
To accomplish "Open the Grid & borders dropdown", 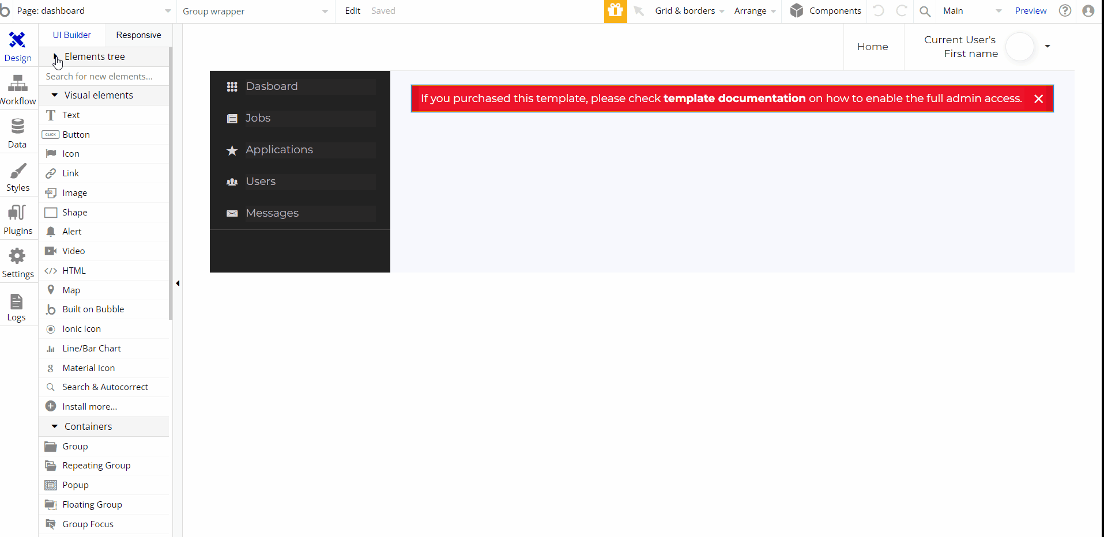I will [689, 11].
